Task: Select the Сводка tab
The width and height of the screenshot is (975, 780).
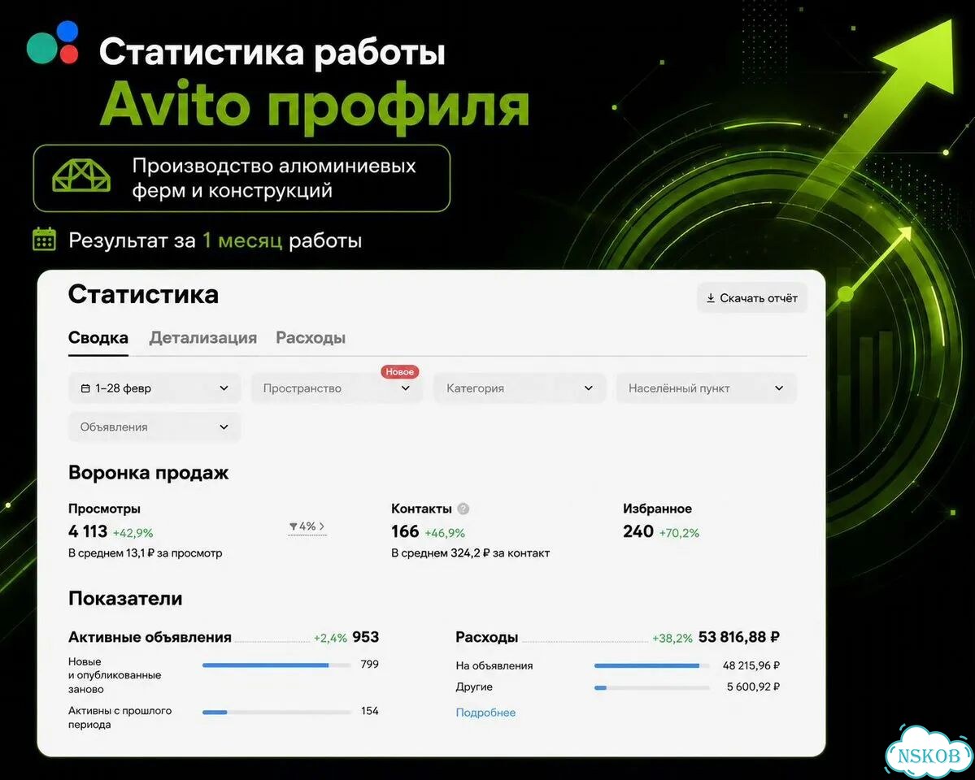Action: 98,338
